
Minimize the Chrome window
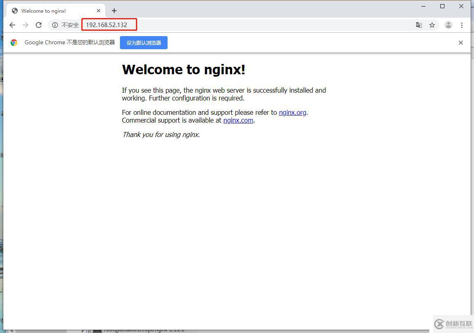(423, 6)
